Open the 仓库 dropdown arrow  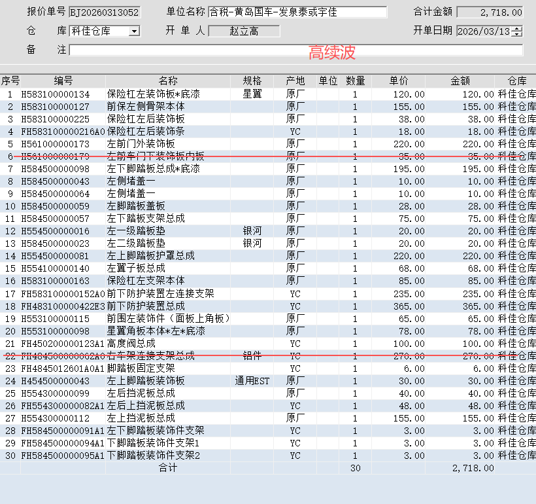(x=134, y=31)
